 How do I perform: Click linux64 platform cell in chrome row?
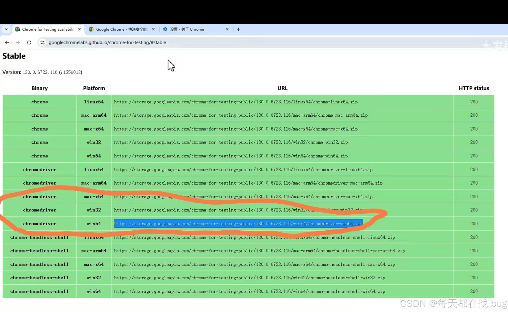coord(94,102)
